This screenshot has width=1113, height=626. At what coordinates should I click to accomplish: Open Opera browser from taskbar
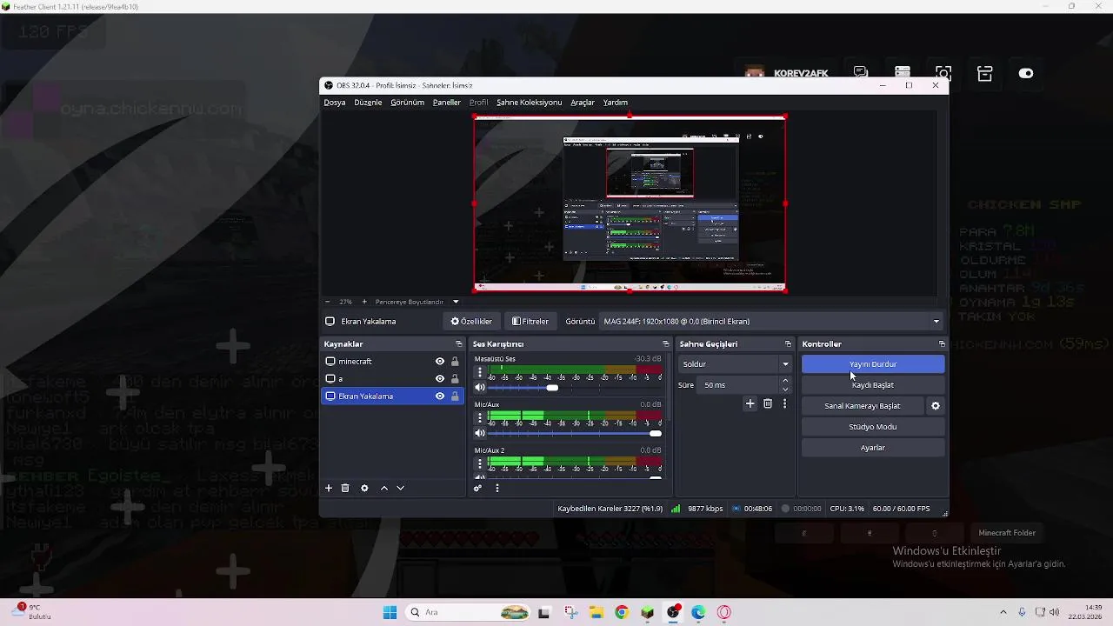tap(723, 612)
